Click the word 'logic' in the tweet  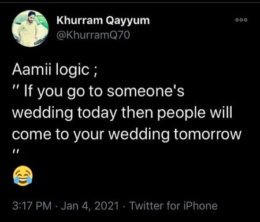pyautogui.click(x=73, y=70)
